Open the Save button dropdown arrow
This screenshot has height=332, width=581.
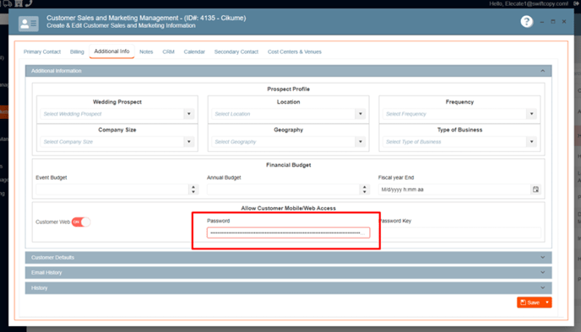tap(547, 303)
